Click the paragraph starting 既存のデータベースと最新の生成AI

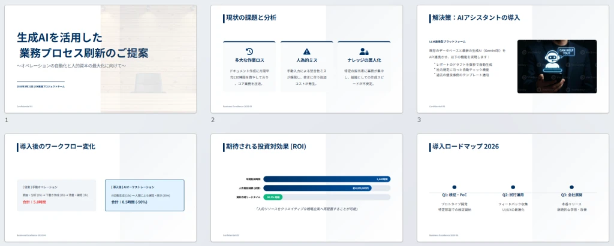point(468,54)
